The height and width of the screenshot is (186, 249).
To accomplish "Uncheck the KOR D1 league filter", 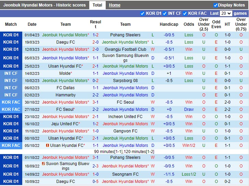I will point(142,13).
